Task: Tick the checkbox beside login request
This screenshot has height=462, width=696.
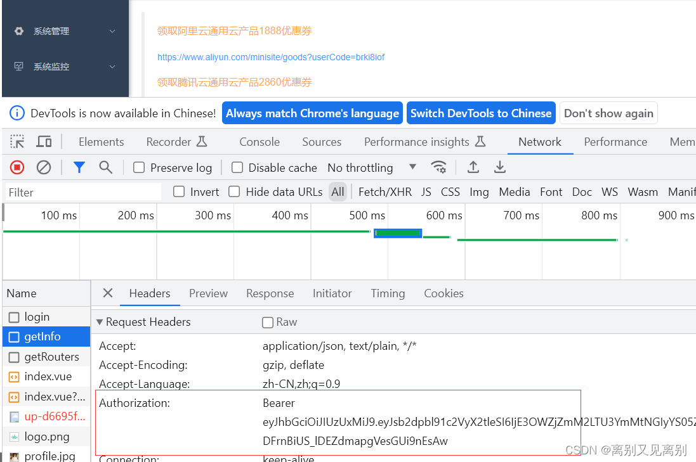Action: click(14, 318)
